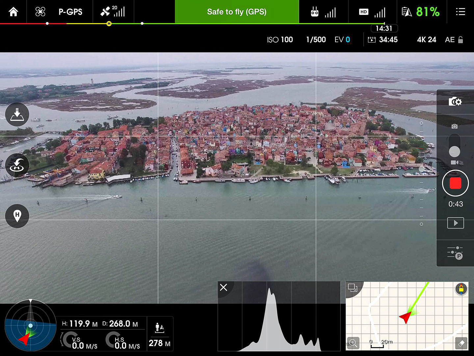Image resolution: width=474 pixels, height=356 pixels.
Task: Tap HD video link signal icon
Action: [372, 12]
